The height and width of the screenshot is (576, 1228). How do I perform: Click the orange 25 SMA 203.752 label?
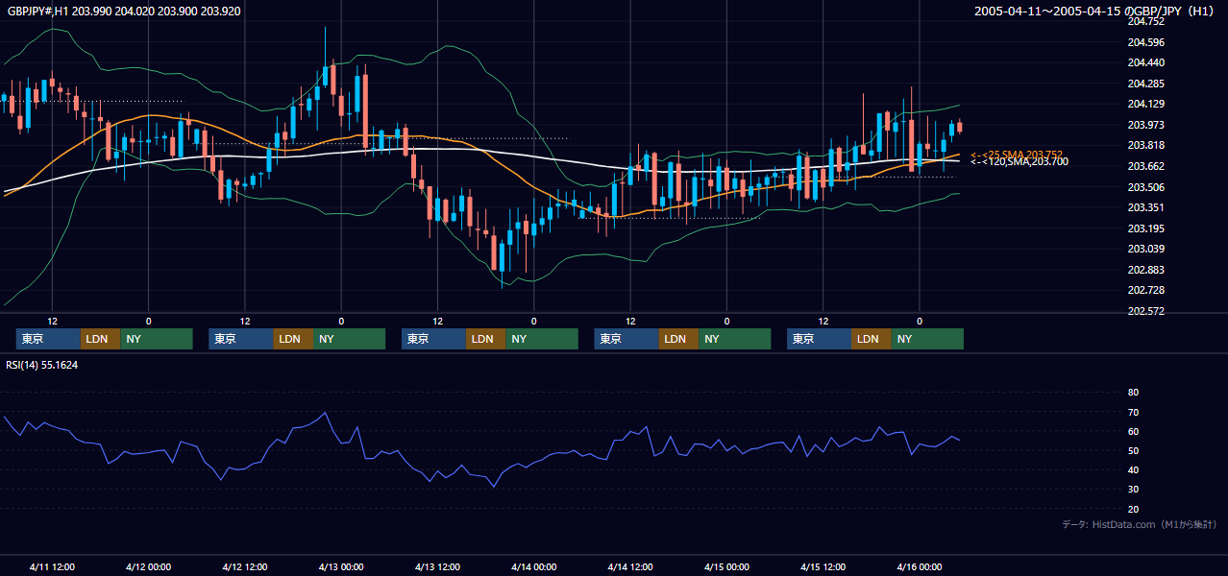(x=1017, y=154)
